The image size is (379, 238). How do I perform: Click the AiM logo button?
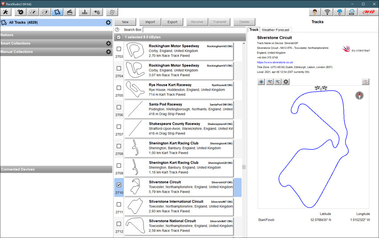(368, 12)
